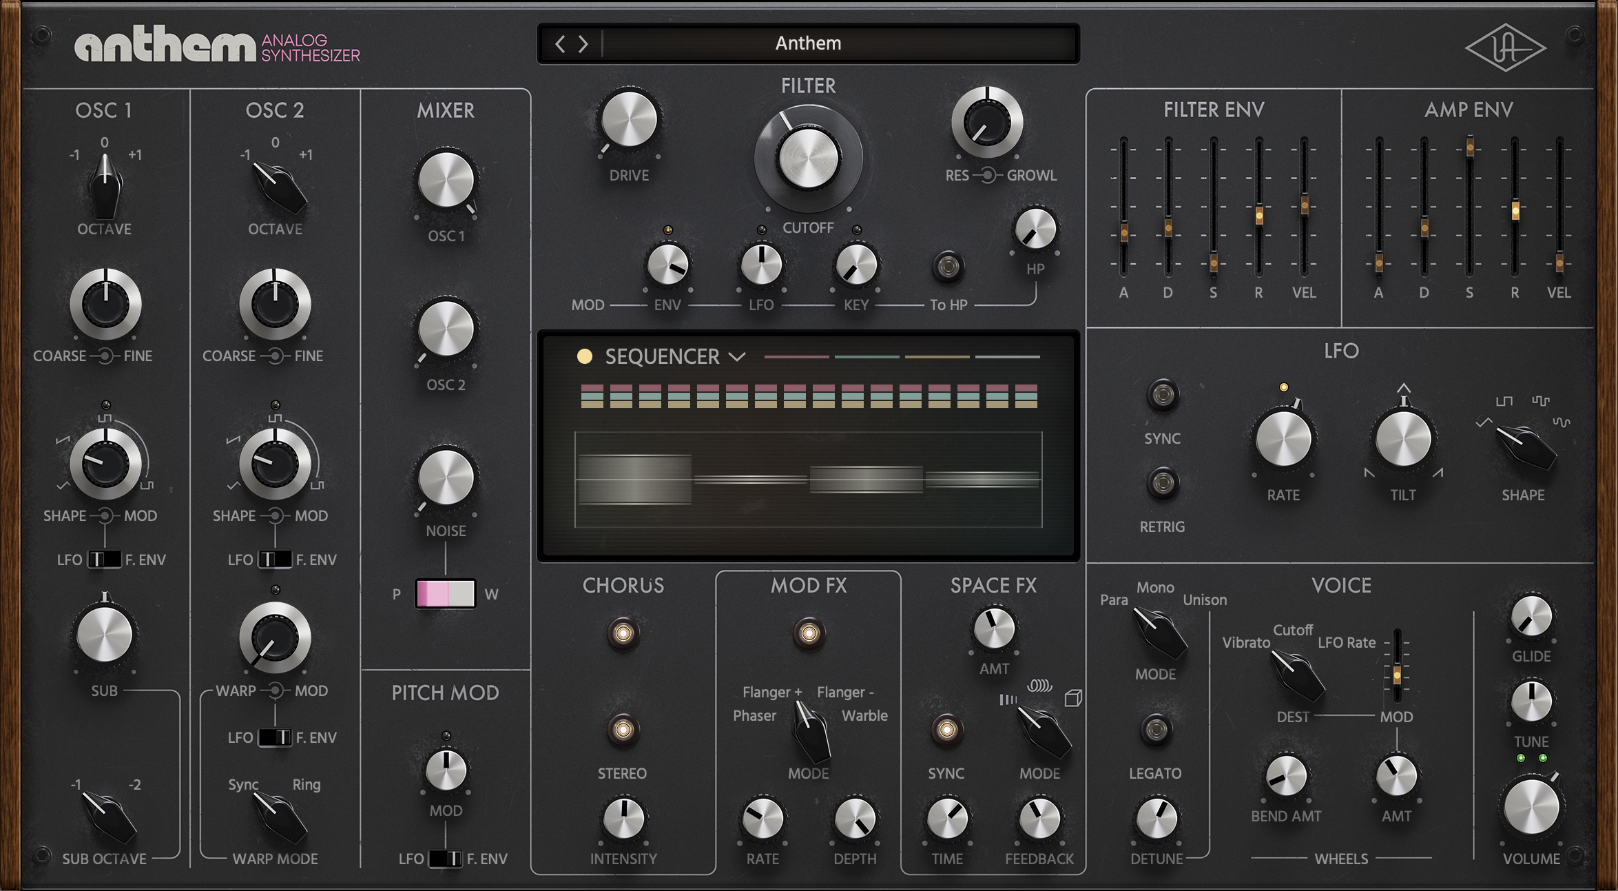Switch to the pink sequencer lane tab
Viewport: 1618px width, 891px height.
[x=797, y=358]
